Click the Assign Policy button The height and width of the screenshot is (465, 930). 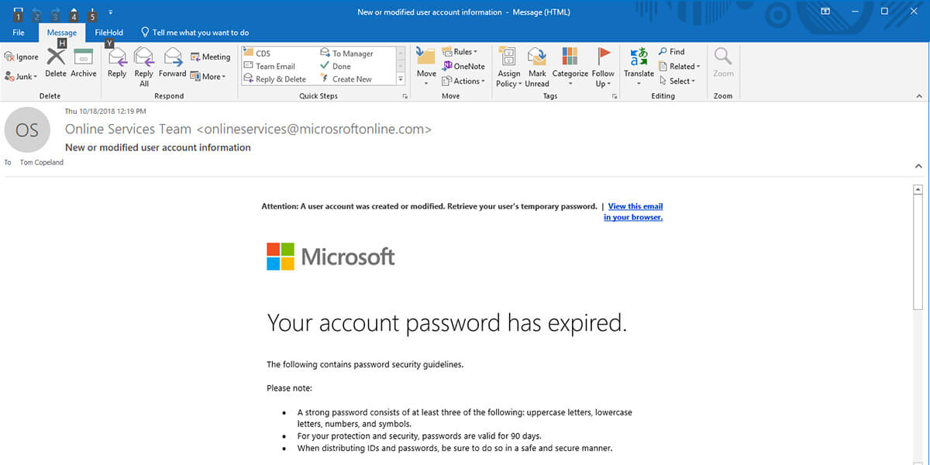tap(508, 67)
